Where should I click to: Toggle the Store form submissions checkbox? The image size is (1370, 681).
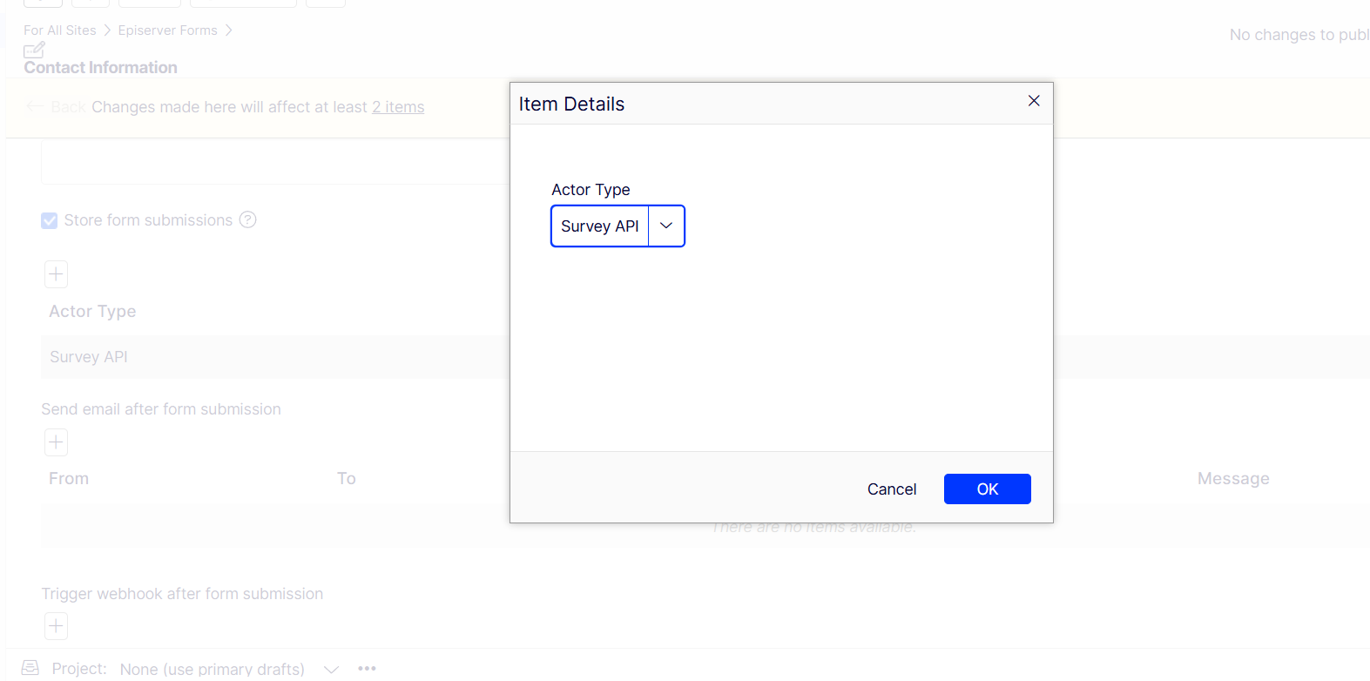pos(50,221)
